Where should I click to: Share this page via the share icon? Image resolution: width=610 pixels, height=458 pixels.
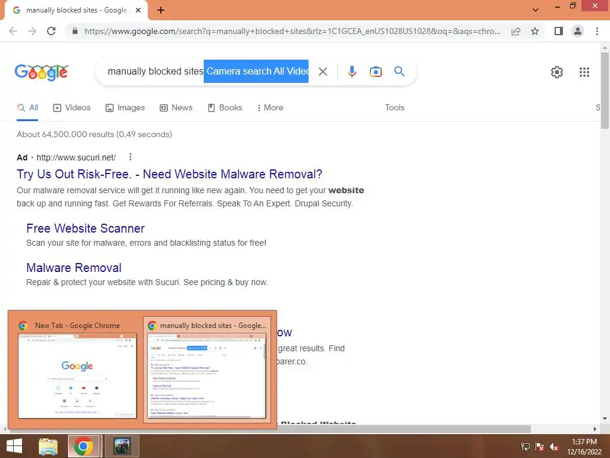[x=516, y=31]
